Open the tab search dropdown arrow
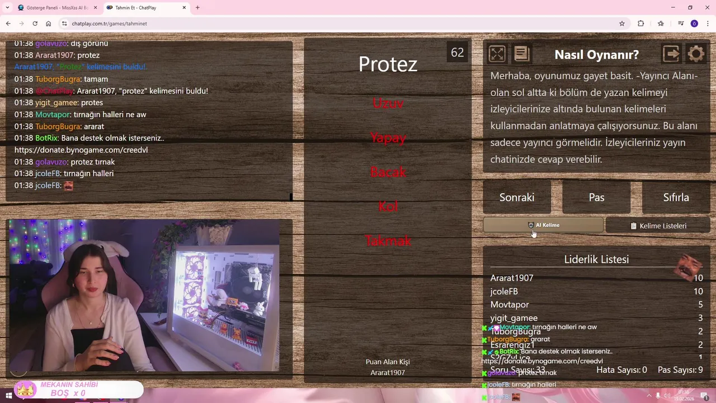 tap(7, 8)
